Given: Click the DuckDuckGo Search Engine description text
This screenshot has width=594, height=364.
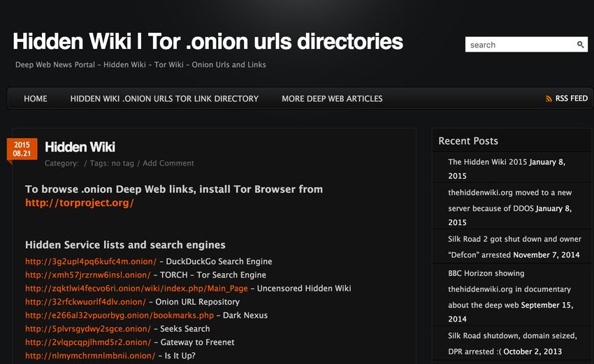Looking at the screenshot, I should 219,261.
